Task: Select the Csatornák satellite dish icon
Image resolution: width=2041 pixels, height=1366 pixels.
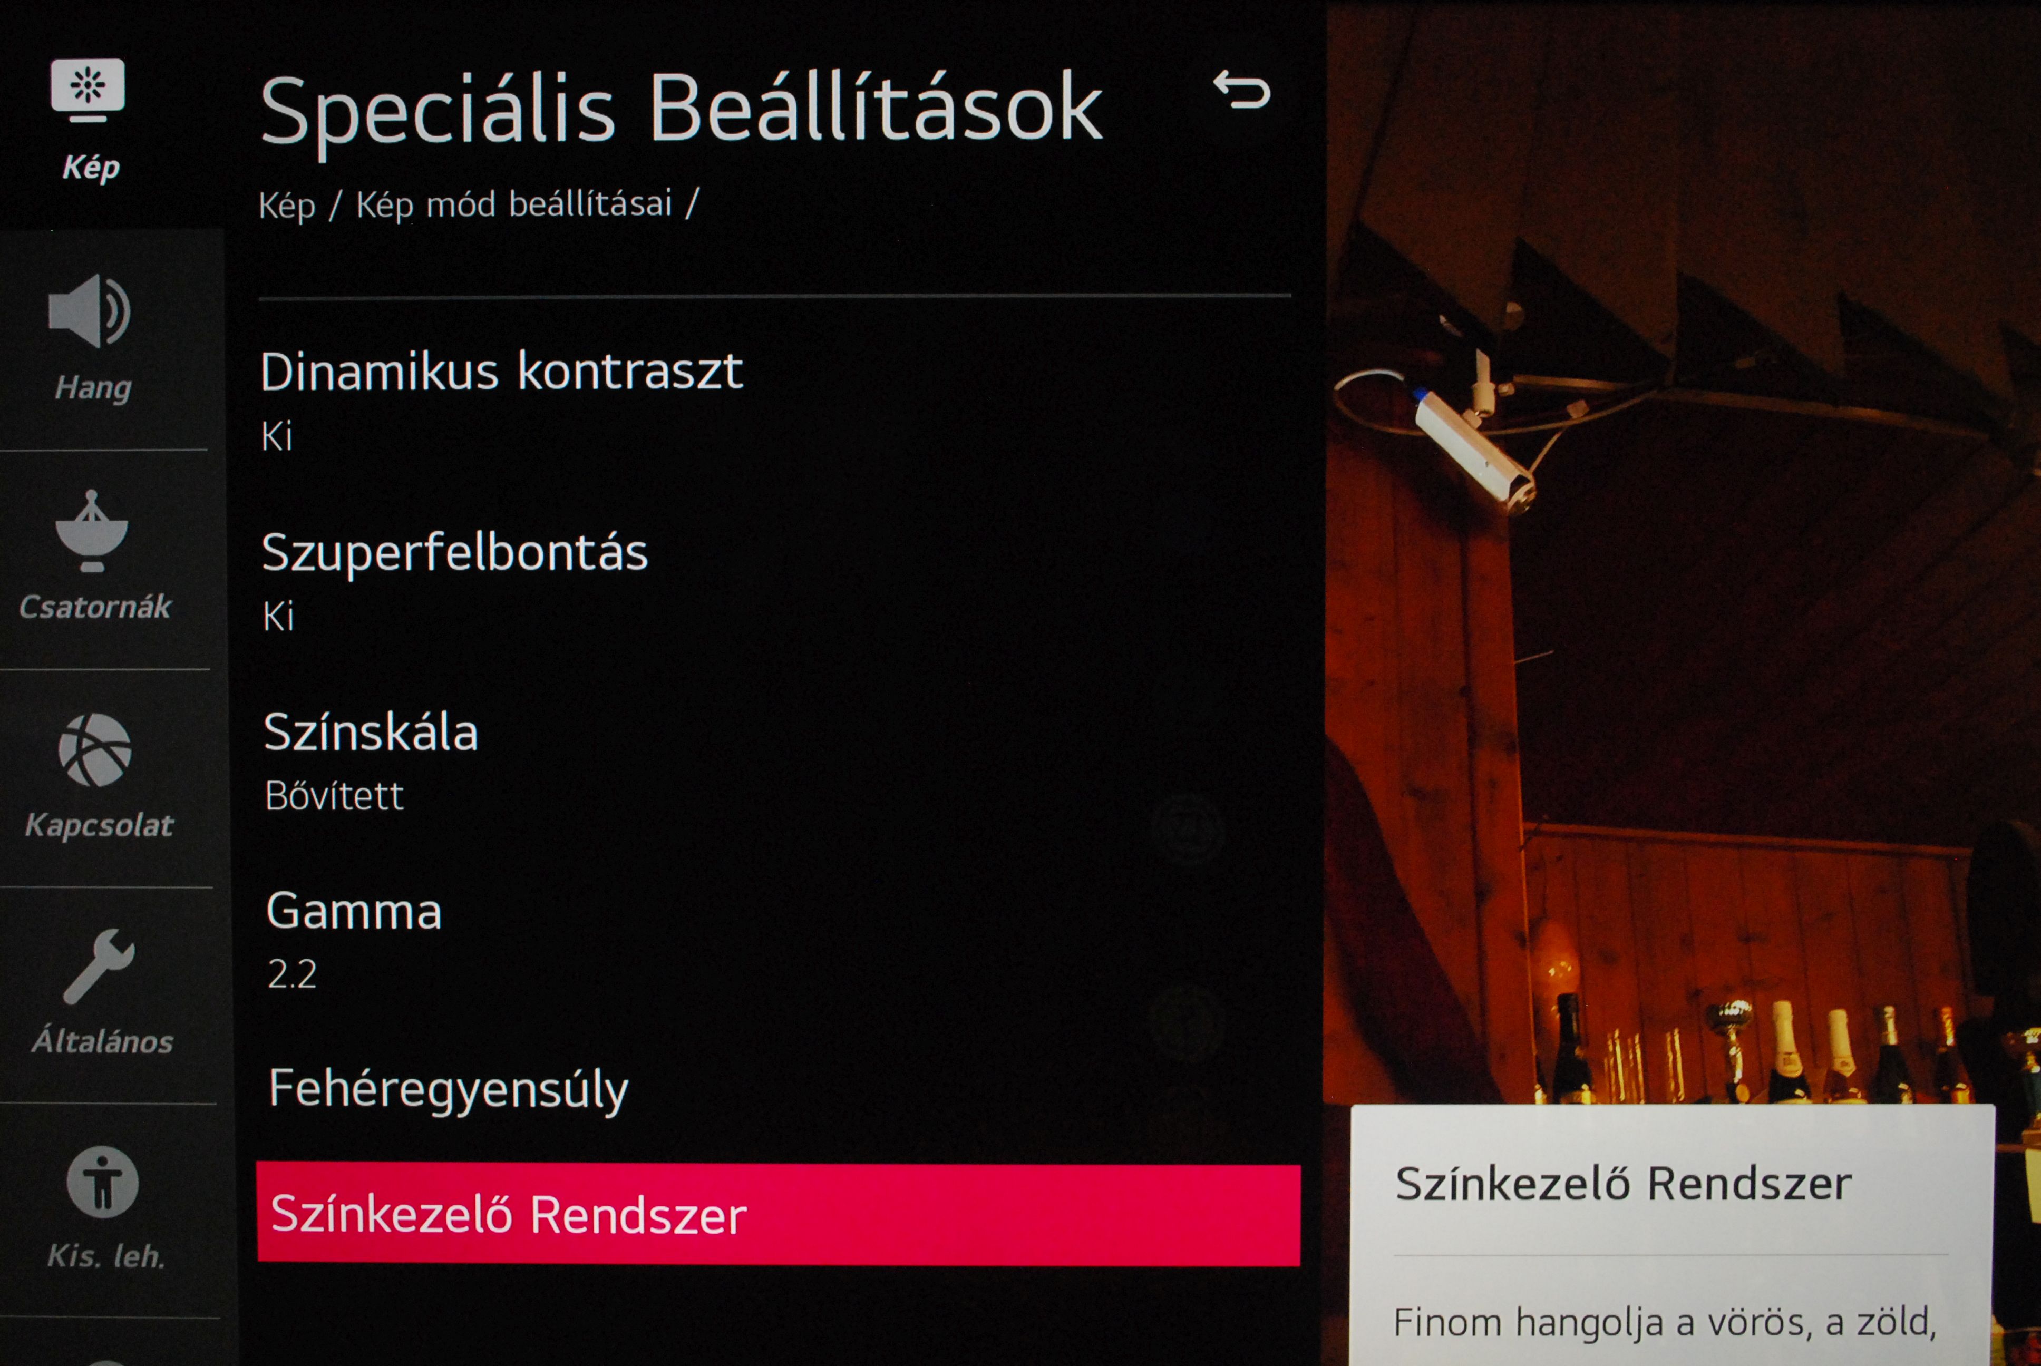Action: (92, 531)
